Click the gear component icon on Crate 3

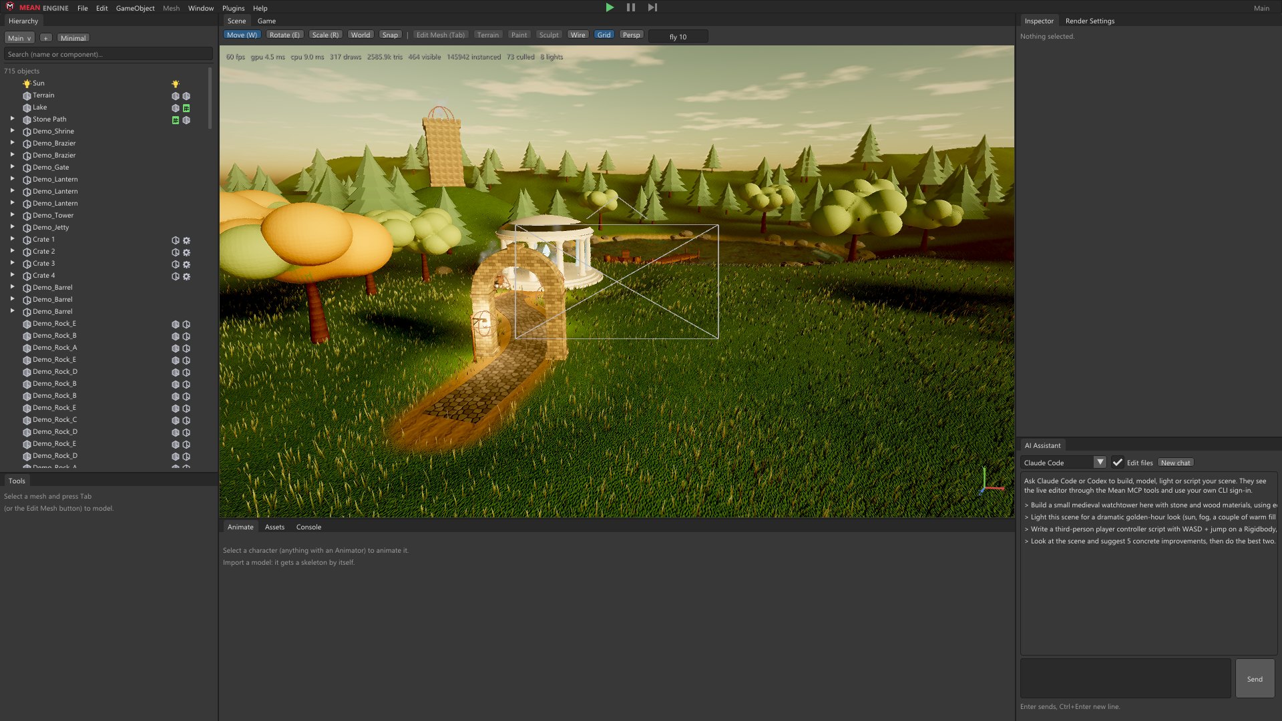click(x=186, y=264)
